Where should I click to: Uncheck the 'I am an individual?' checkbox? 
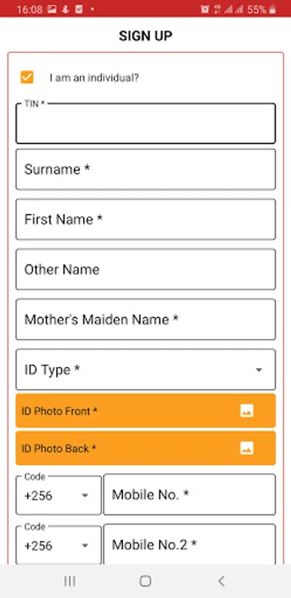pos(27,77)
